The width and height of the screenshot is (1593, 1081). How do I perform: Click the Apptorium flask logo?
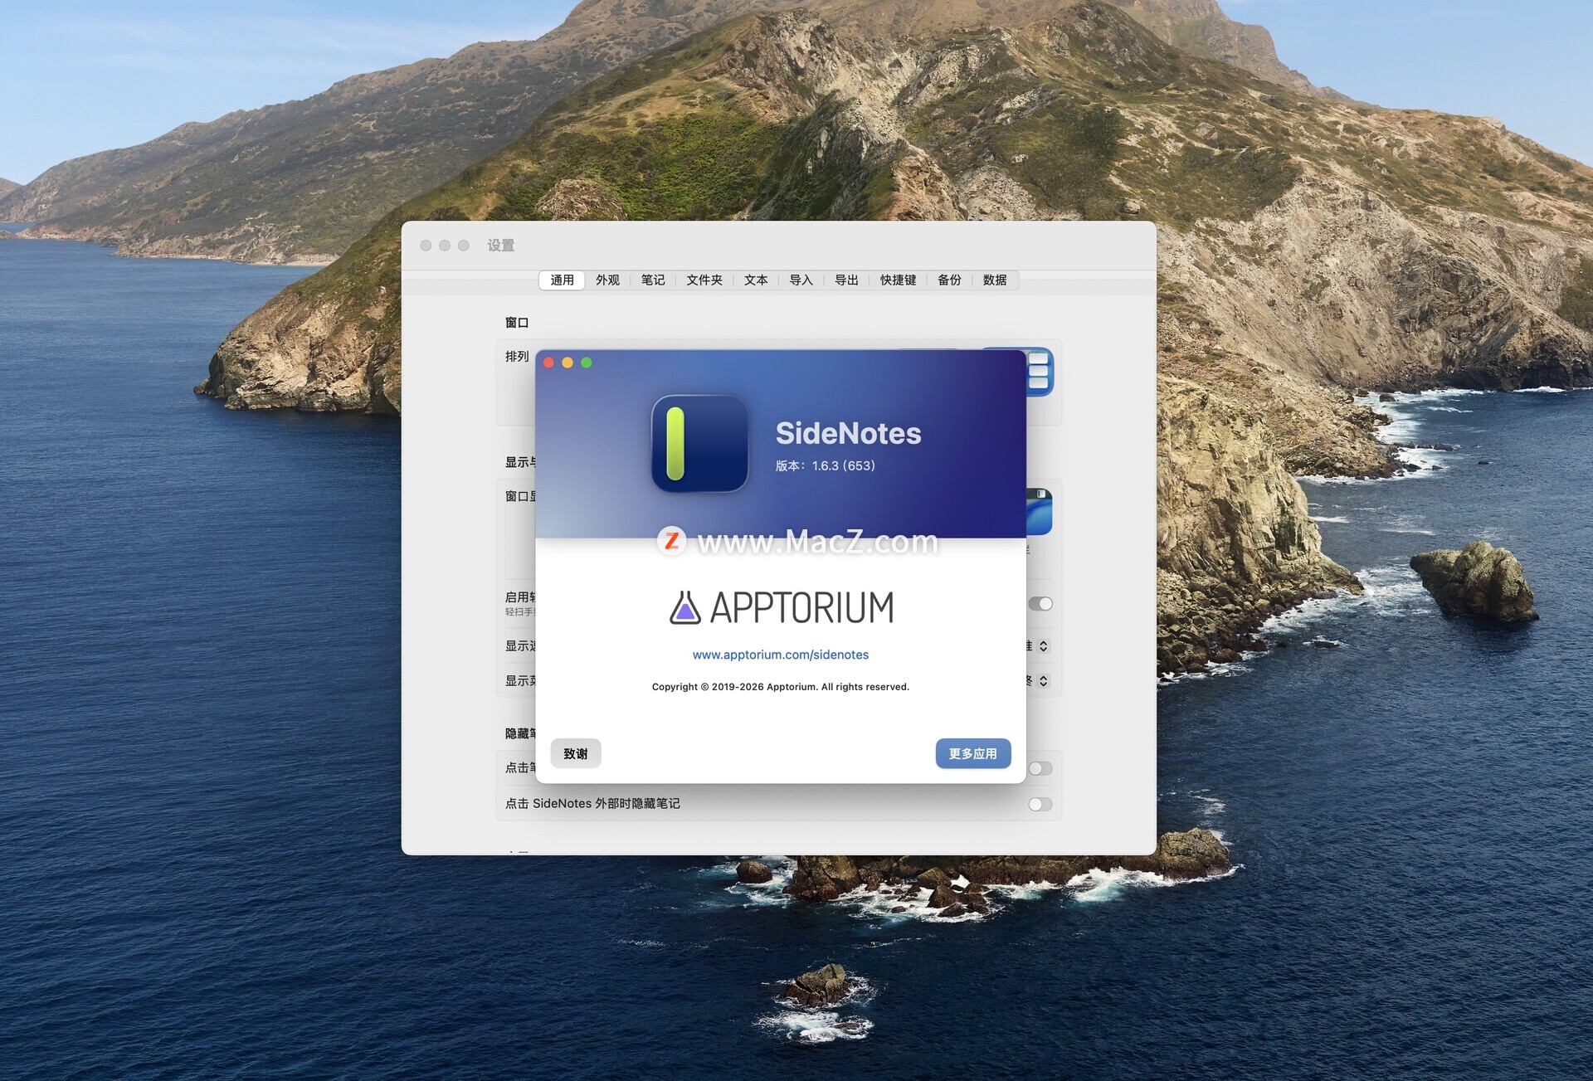(685, 606)
